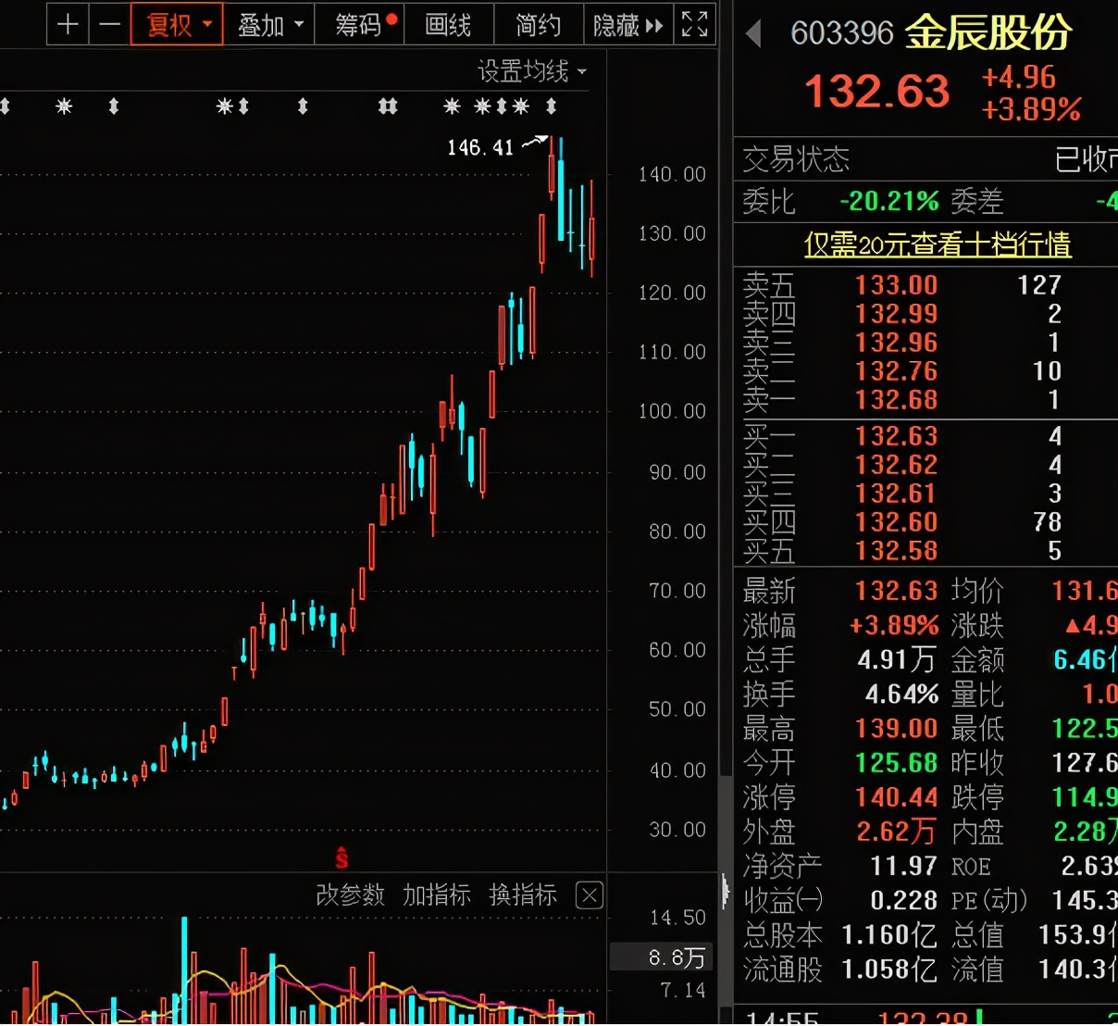Select 加指标 to add an indicator
Screen dimensions: 1118x1026
click(x=436, y=895)
